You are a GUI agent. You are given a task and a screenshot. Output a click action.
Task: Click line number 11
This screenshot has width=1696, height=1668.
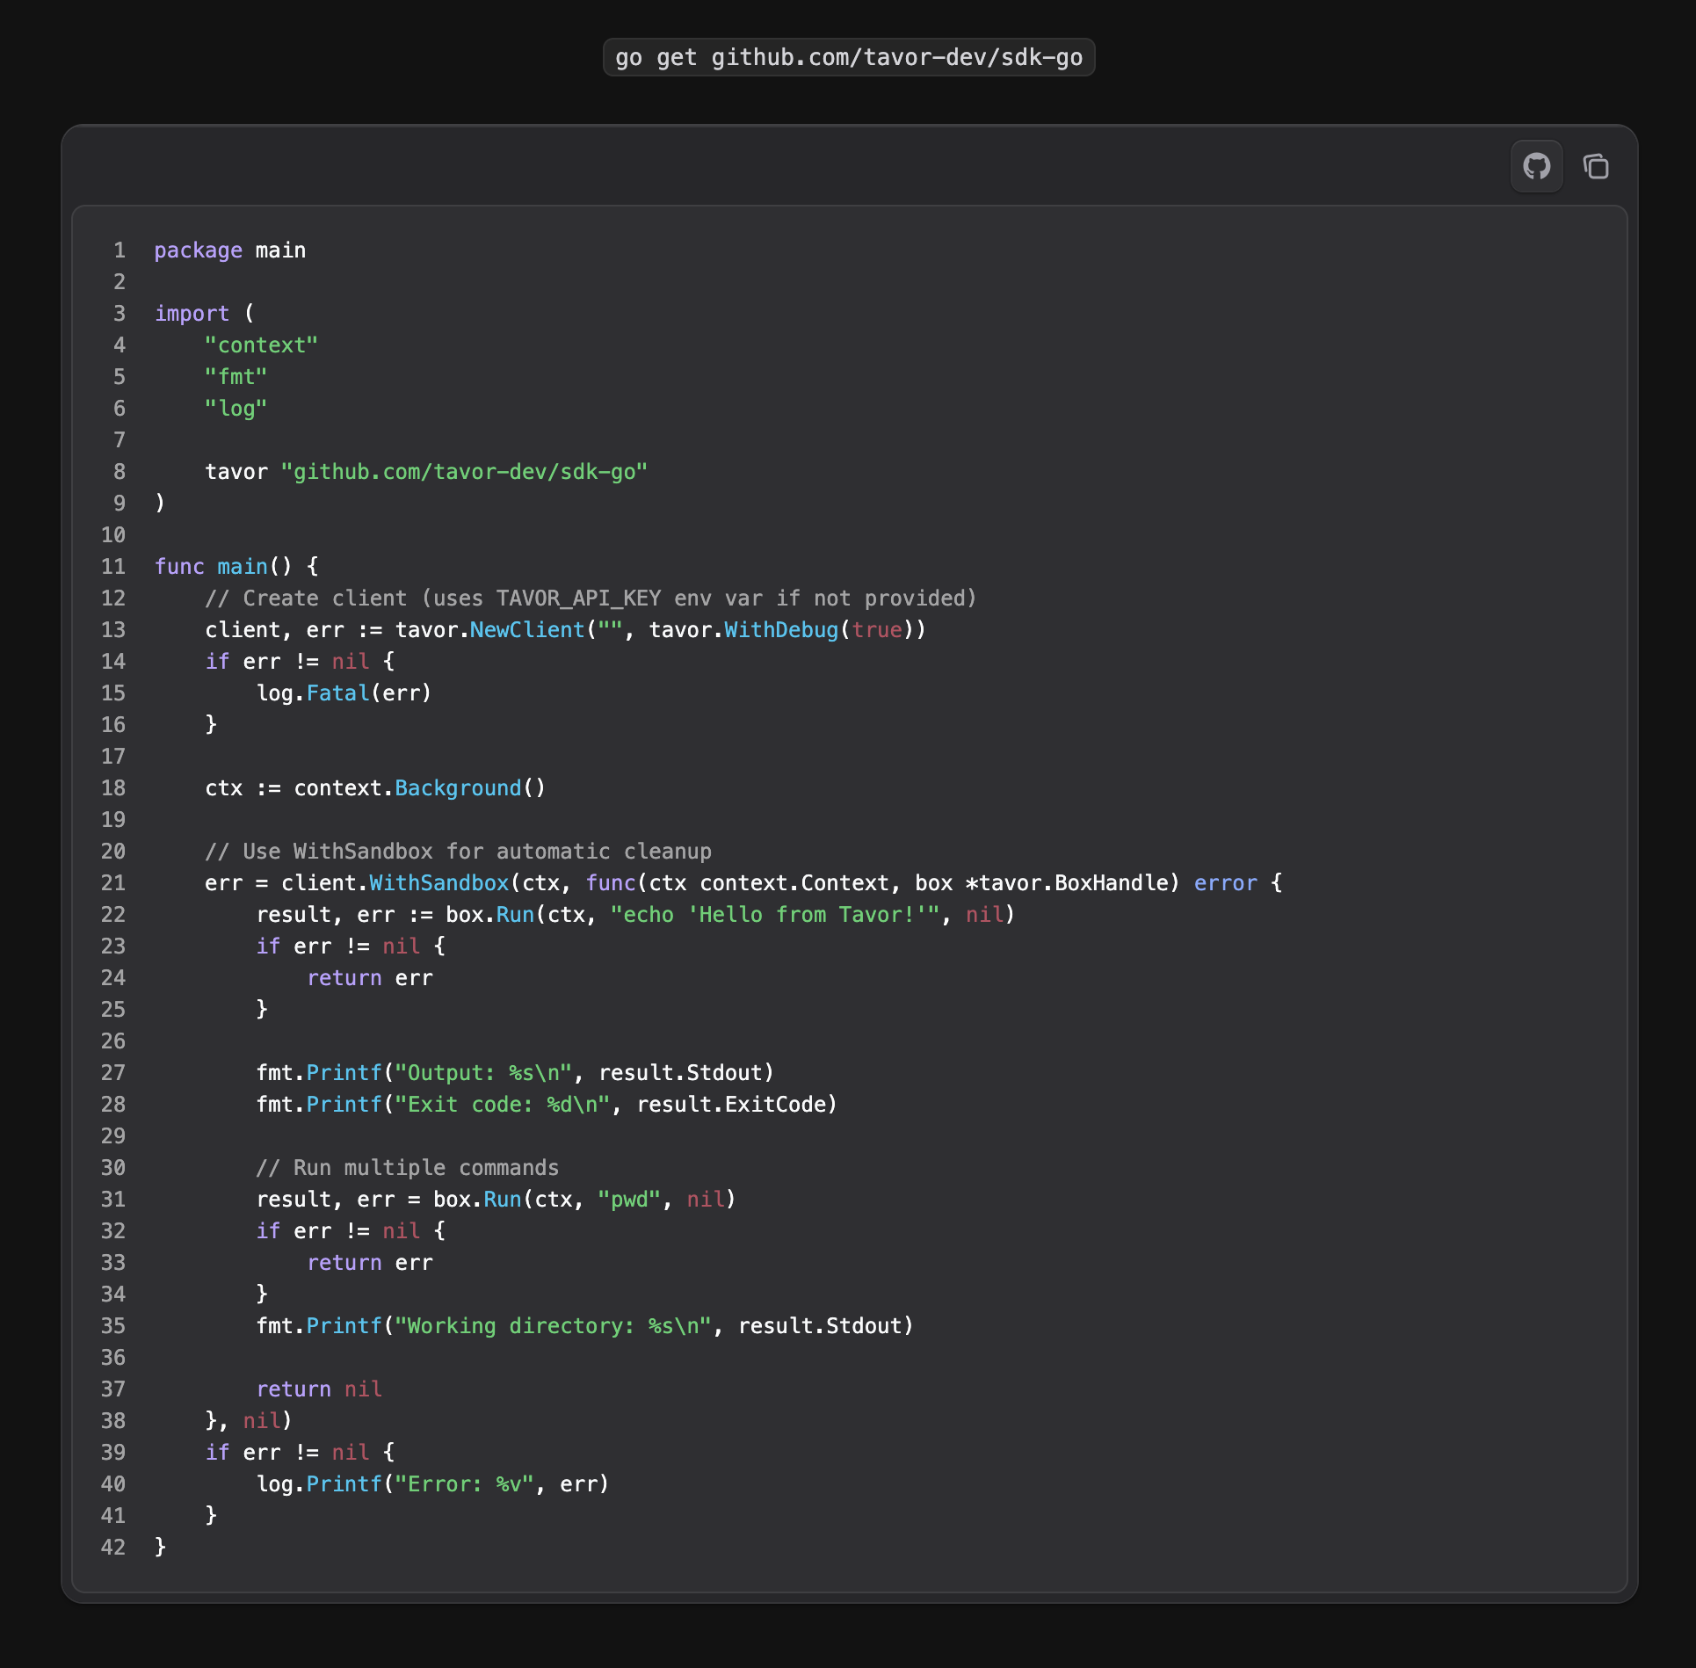click(113, 567)
